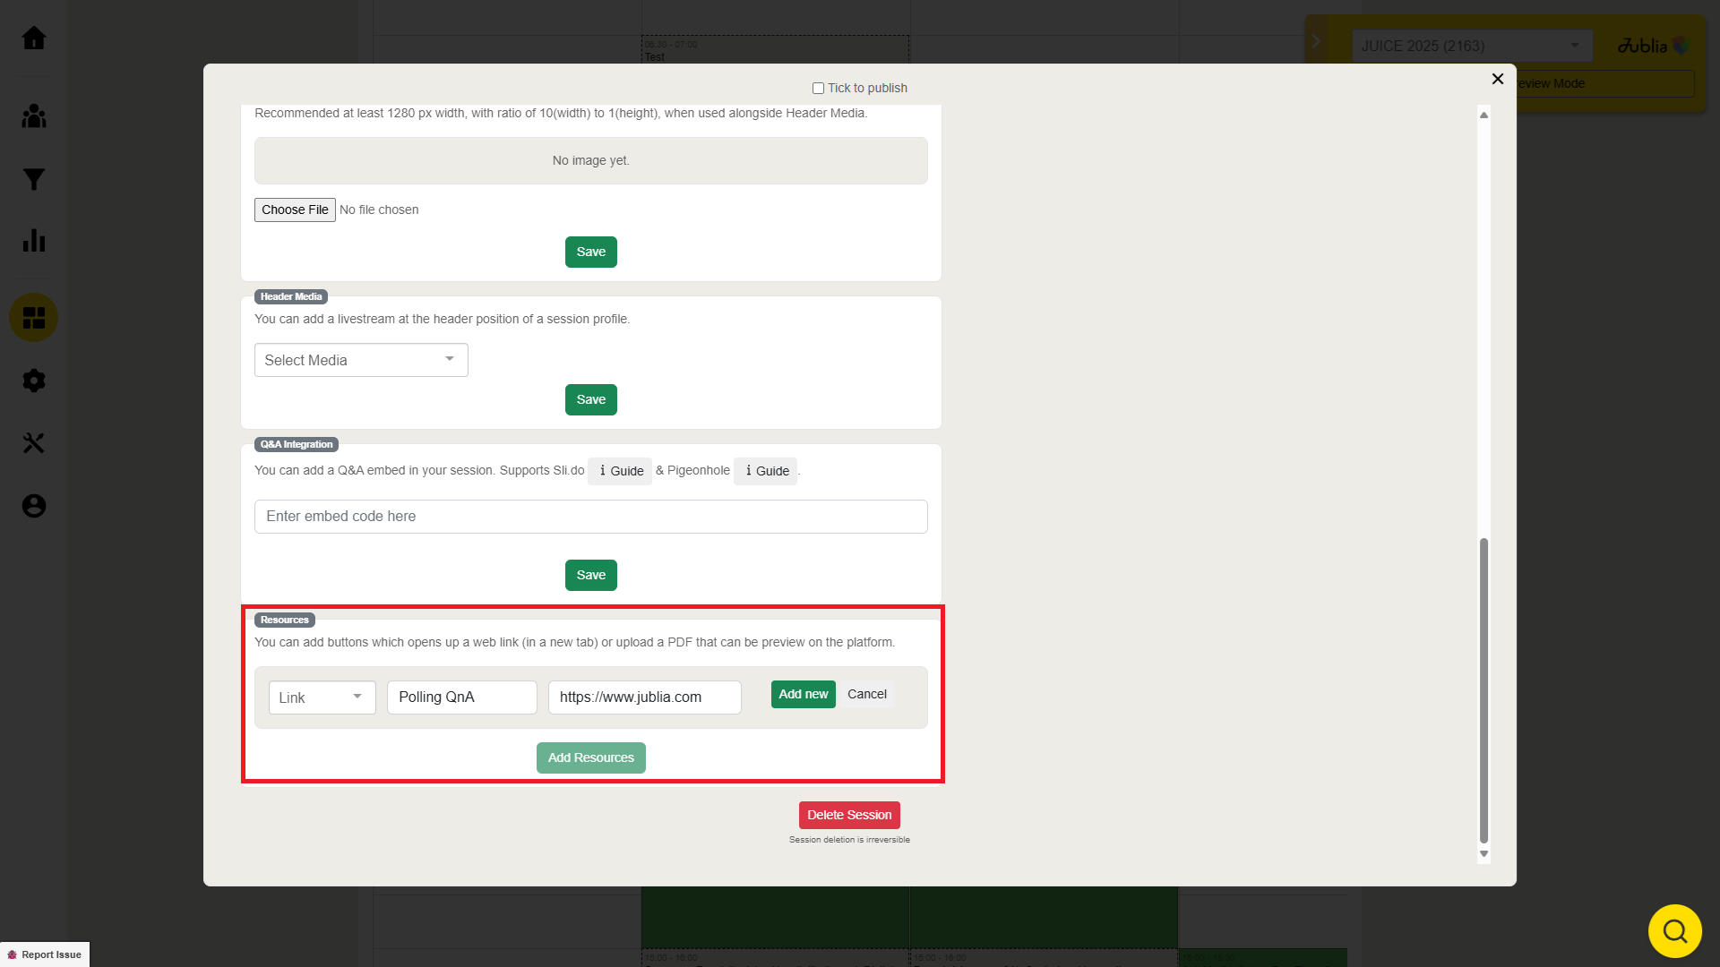The height and width of the screenshot is (967, 1720).
Task: Enable the Tick to publish checkbox
Action: click(818, 88)
